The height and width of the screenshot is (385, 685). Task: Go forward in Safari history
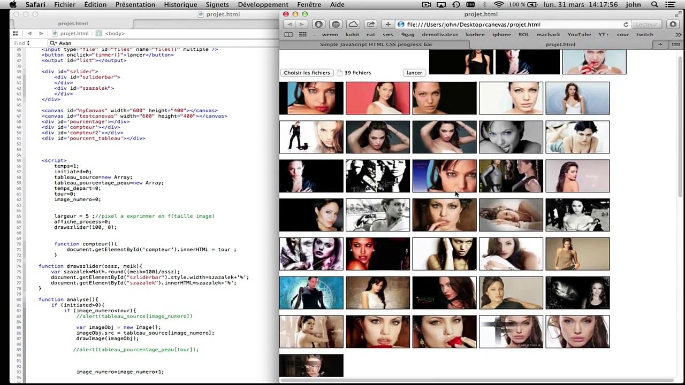pos(301,25)
